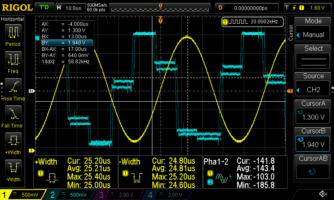
Task: Choose the Rise Time measurement icon
Action: point(13,88)
